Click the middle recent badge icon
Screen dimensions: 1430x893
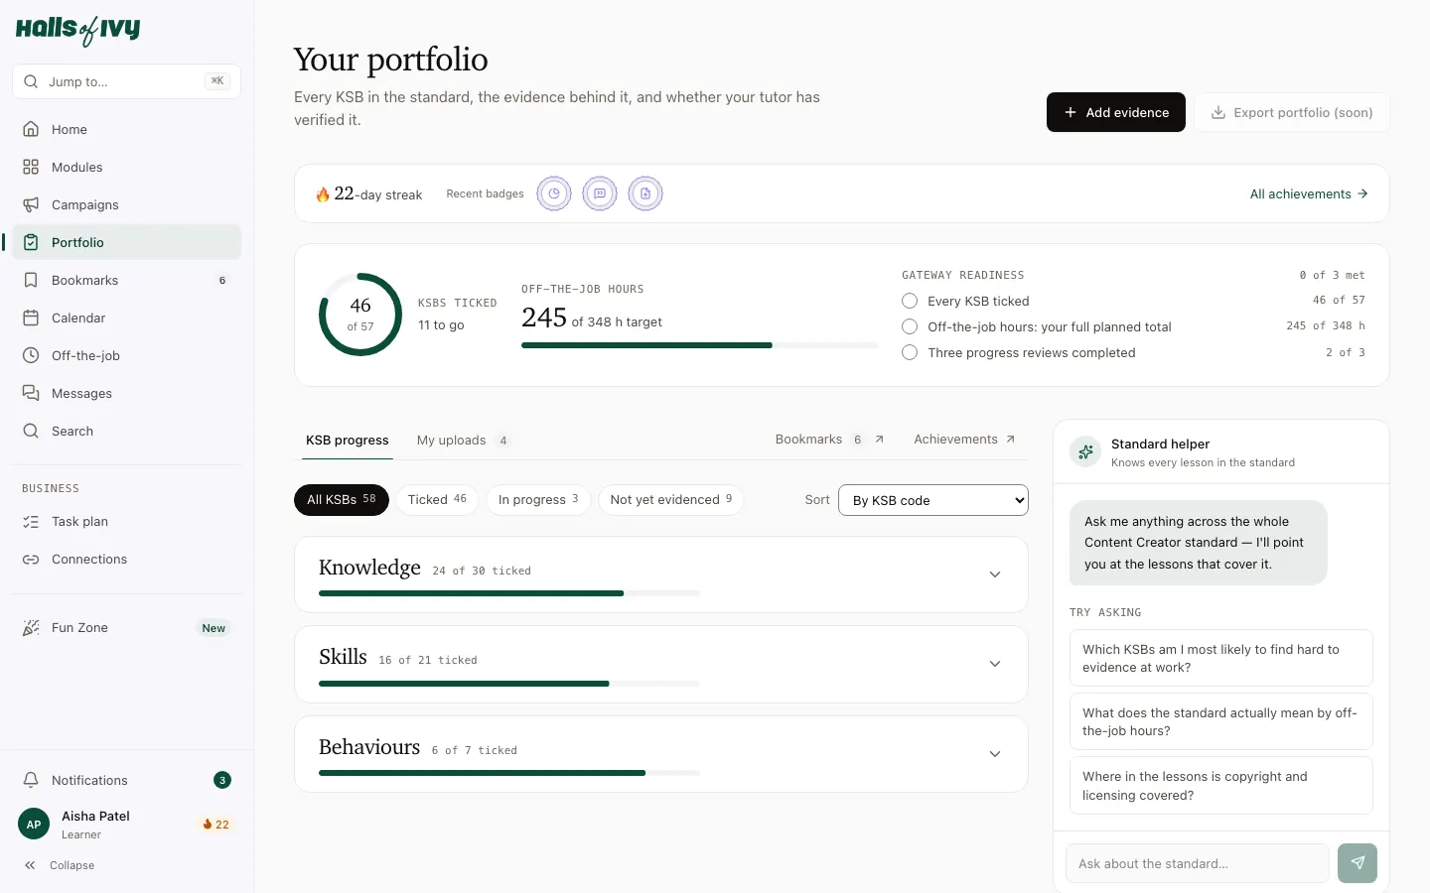600,193
